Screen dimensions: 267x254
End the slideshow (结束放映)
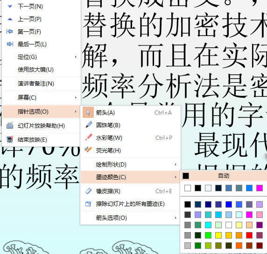[41, 140]
